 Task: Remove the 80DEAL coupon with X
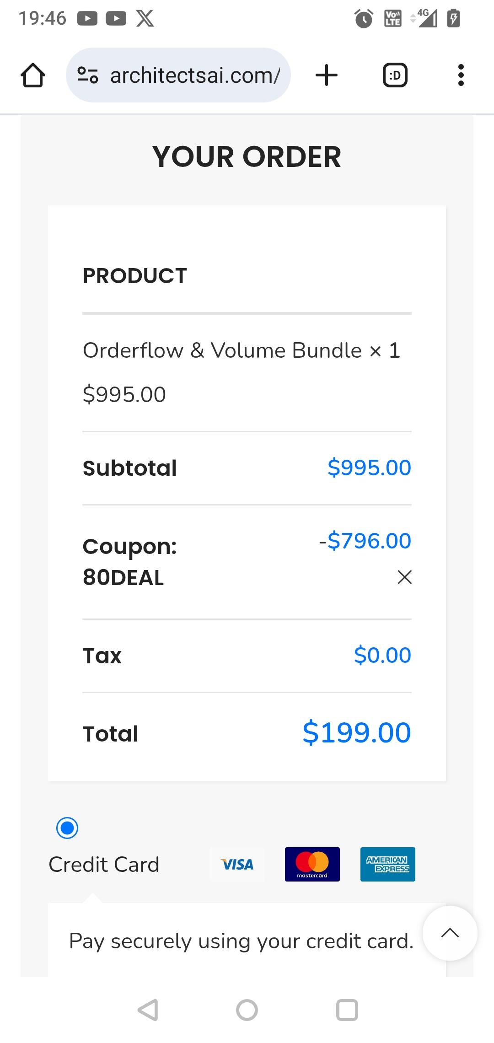coord(405,577)
